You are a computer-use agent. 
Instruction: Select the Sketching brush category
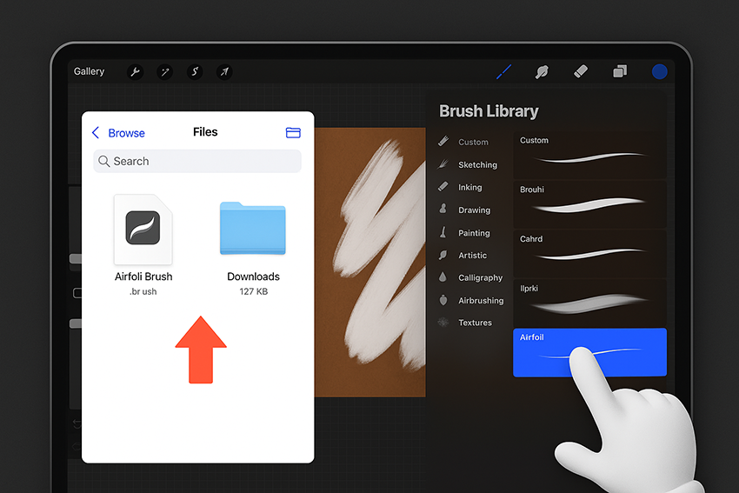[477, 165]
